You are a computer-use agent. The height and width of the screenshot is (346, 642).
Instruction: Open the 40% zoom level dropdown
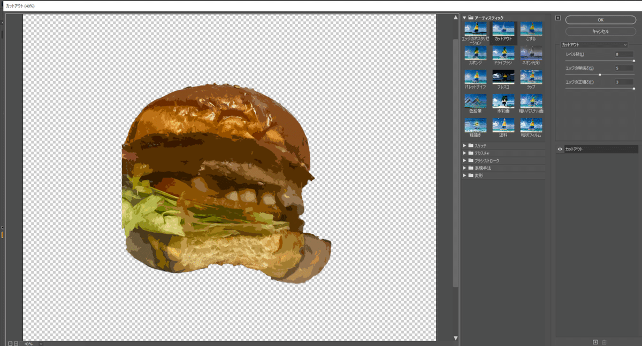[x=41, y=343]
